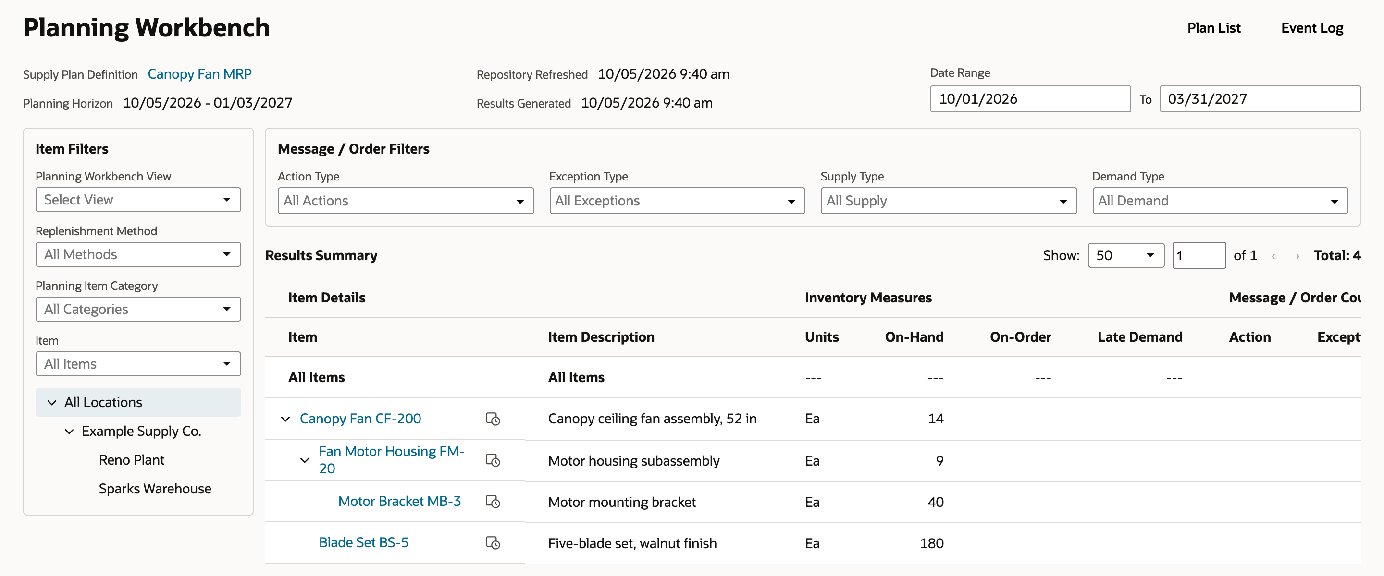The image size is (1384, 576).
Task: Go to next results page arrow
Action: point(1297,256)
